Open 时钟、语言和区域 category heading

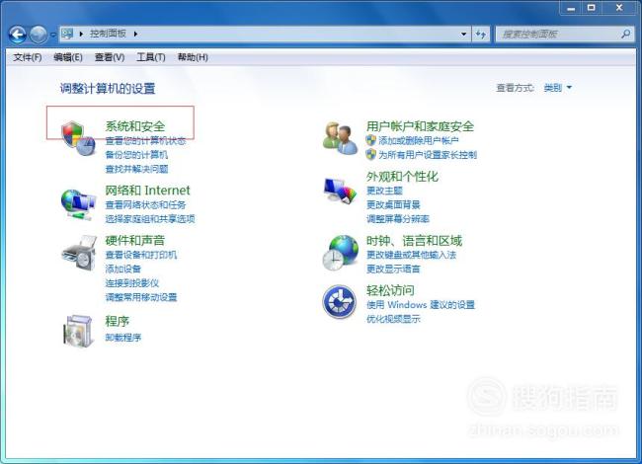pyautogui.click(x=414, y=241)
